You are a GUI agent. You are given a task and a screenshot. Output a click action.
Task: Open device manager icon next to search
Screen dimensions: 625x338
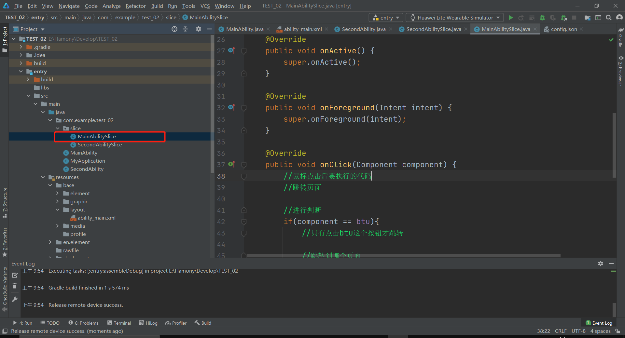point(598,18)
